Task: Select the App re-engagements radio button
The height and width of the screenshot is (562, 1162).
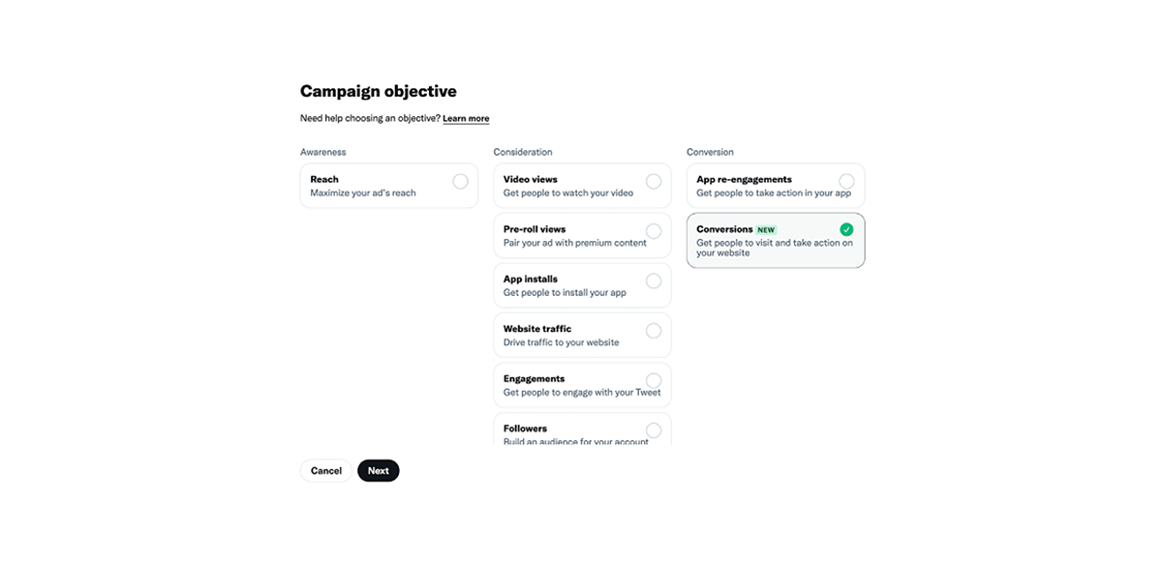Action: pos(846,182)
